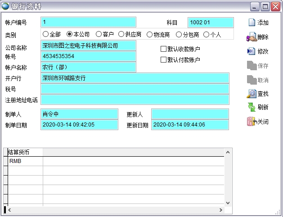Click the 公司名称 input field
The width and height of the screenshot is (283, 217).
pos(88,45)
